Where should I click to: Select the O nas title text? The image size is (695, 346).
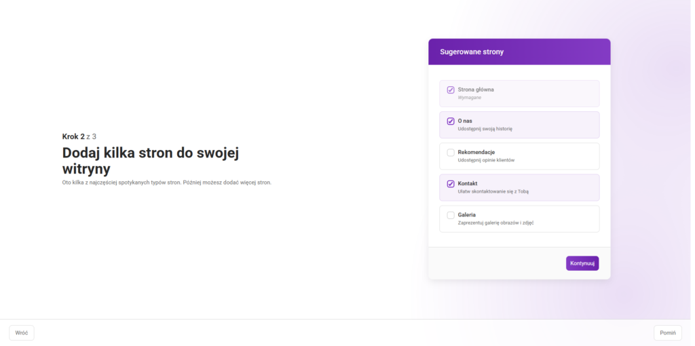pyautogui.click(x=465, y=121)
